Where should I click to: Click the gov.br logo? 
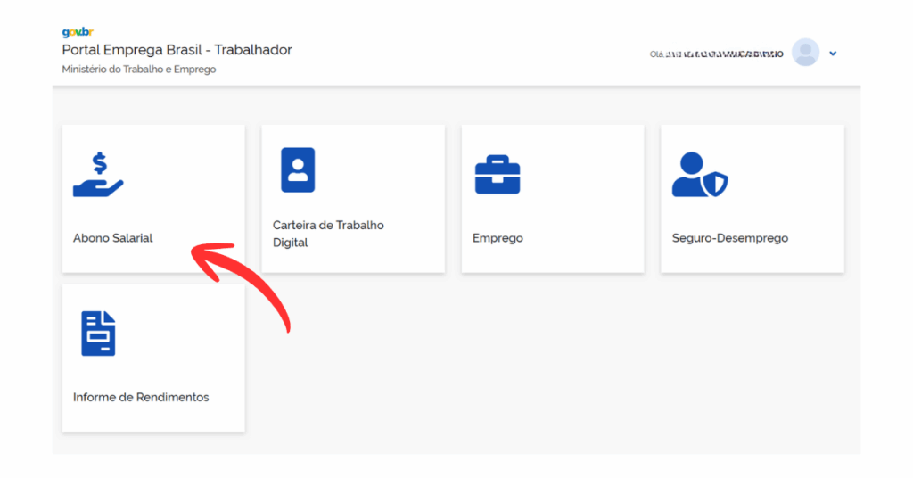(78, 33)
